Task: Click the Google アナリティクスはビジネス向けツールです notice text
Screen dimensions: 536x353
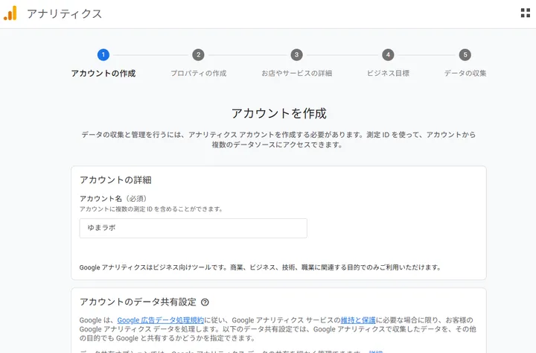Action: (261, 267)
